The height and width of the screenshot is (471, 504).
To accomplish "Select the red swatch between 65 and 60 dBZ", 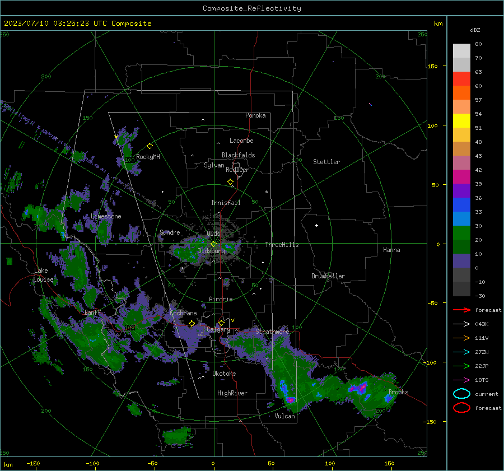I will coord(461,79).
